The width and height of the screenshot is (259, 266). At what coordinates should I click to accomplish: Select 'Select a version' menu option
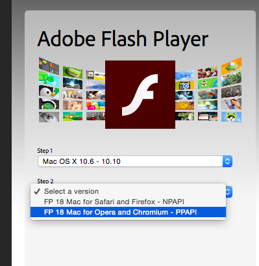point(128,191)
